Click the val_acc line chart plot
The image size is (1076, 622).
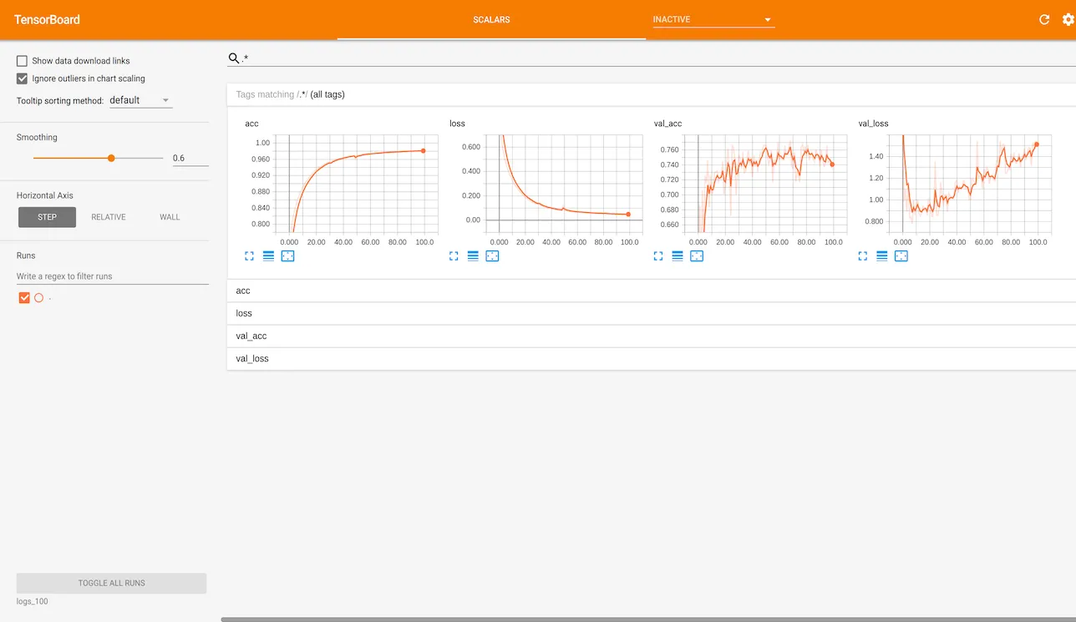(x=768, y=184)
